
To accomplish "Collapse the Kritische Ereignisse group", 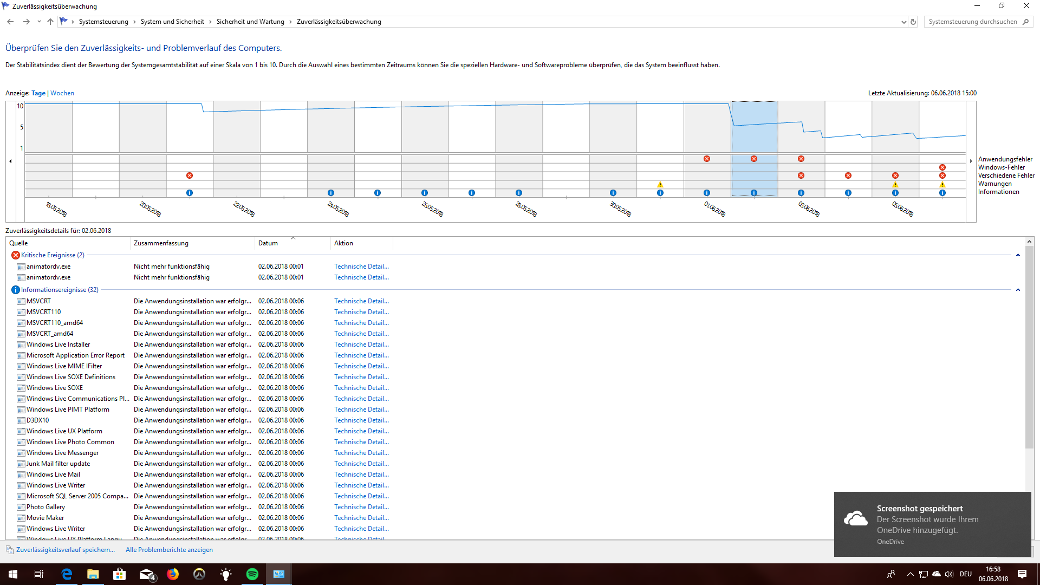I will pyautogui.click(x=1018, y=255).
